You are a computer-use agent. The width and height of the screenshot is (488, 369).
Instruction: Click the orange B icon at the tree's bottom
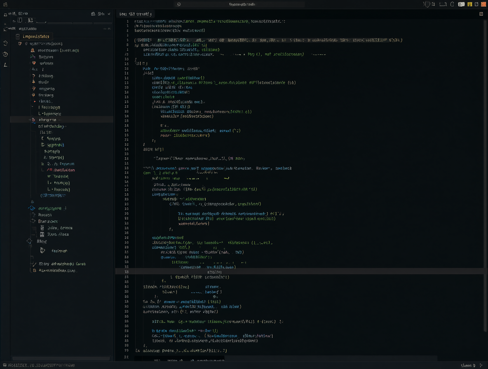(x=35, y=271)
